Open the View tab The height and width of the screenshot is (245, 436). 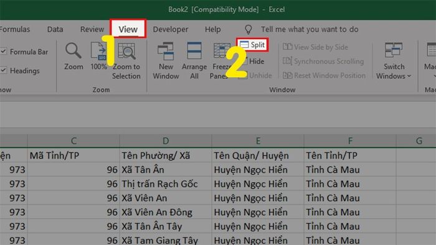pyautogui.click(x=128, y=29)
